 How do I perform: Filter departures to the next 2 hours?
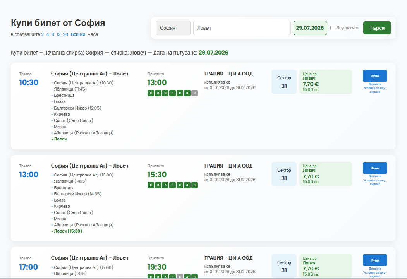43,34
